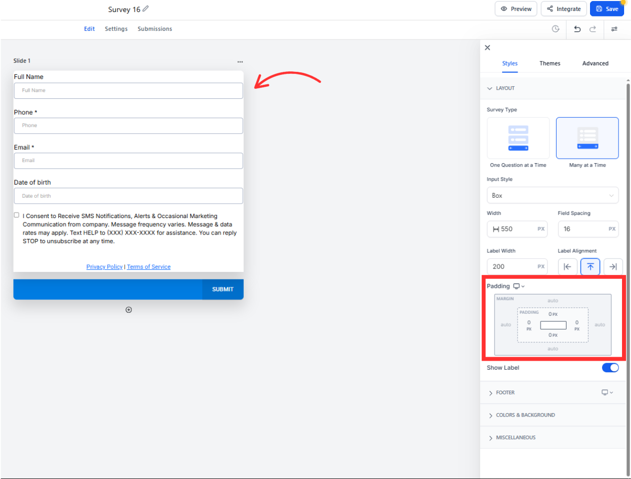Switch to the Themes tab
This screenshot has width=631, height=479.
coord(550,63)
